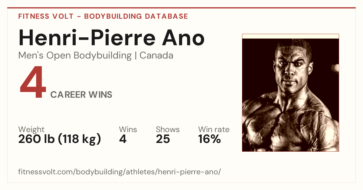The height and width of the screenshot is (190, 363).
Task: Click the Fitness Volt Bodybuilding Database header
Action: point(103,16)
